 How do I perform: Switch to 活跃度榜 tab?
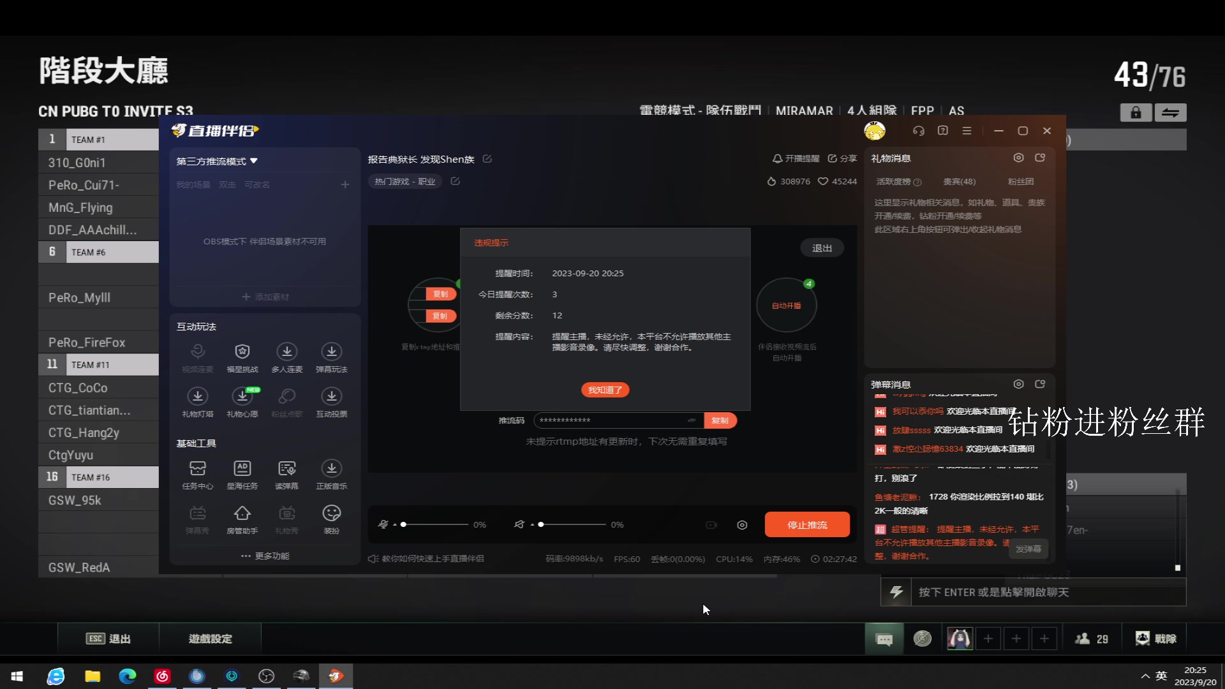[x=898, y=182]
